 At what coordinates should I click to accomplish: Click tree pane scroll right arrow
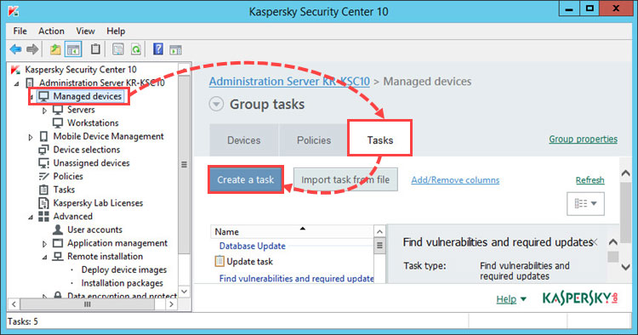coord(172,304)
